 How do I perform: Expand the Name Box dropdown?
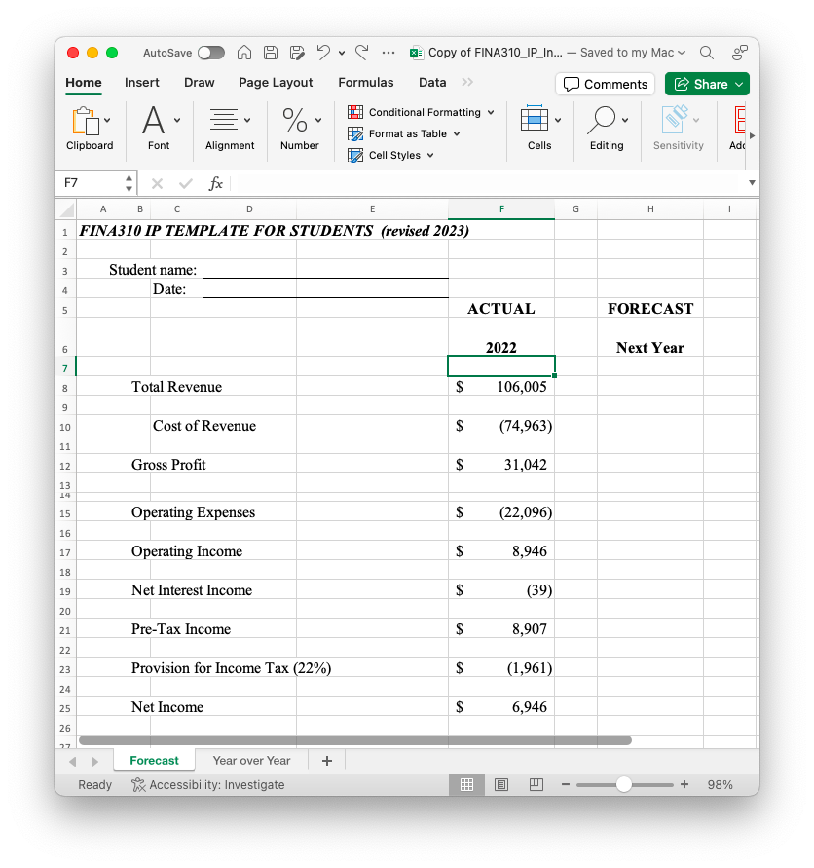coord(129,183)
